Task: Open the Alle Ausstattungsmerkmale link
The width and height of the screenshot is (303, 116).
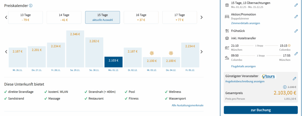Action: [x=188, y=105]
